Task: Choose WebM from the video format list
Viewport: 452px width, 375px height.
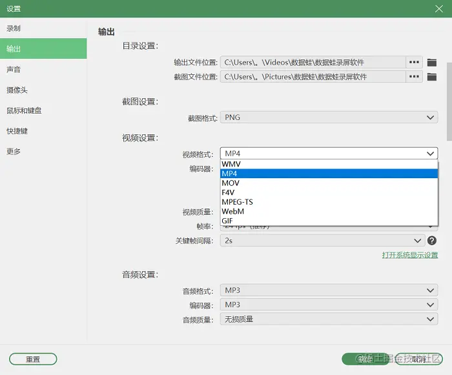Action: tap(329, 211)
